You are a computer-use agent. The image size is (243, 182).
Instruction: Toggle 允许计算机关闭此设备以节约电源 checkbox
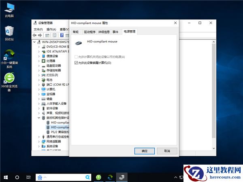[76, 57]
